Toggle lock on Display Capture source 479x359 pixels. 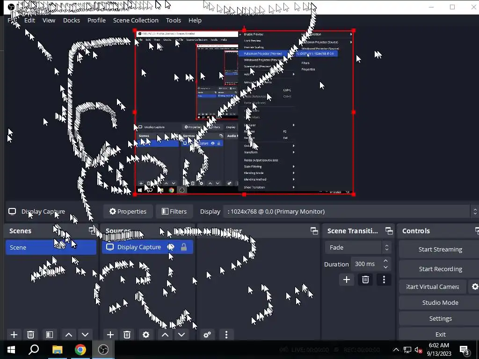pos(183,247)
